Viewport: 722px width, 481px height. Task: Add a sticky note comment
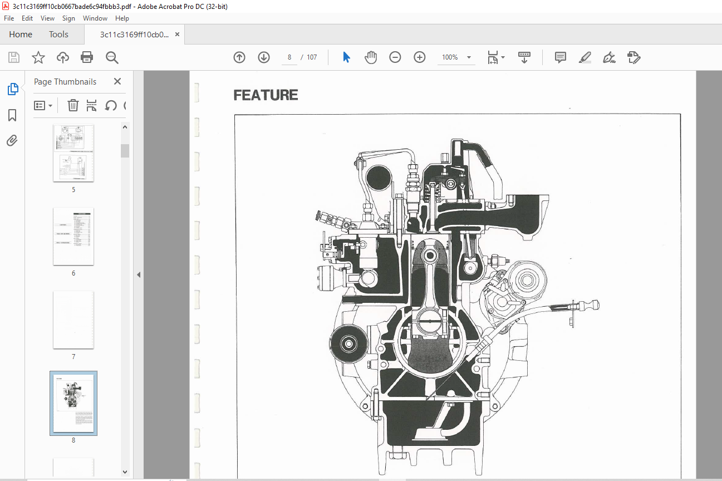(x=561, y=57)
